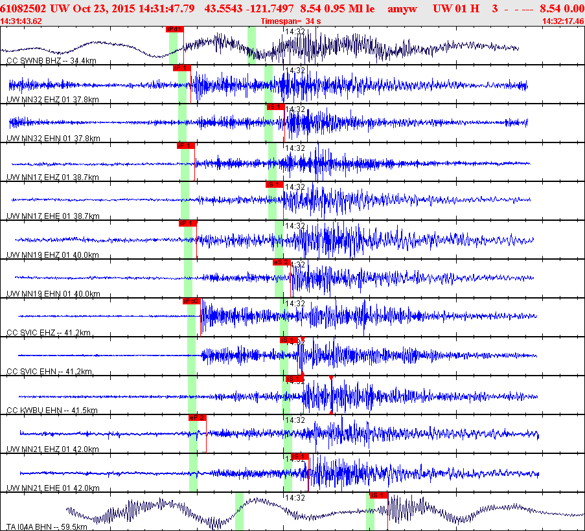Image resolution: width=585 pixels, height=531 pixels.
Task: Select the UW NN21 EHZ 01 42.0km label
Action: (52, 449)
